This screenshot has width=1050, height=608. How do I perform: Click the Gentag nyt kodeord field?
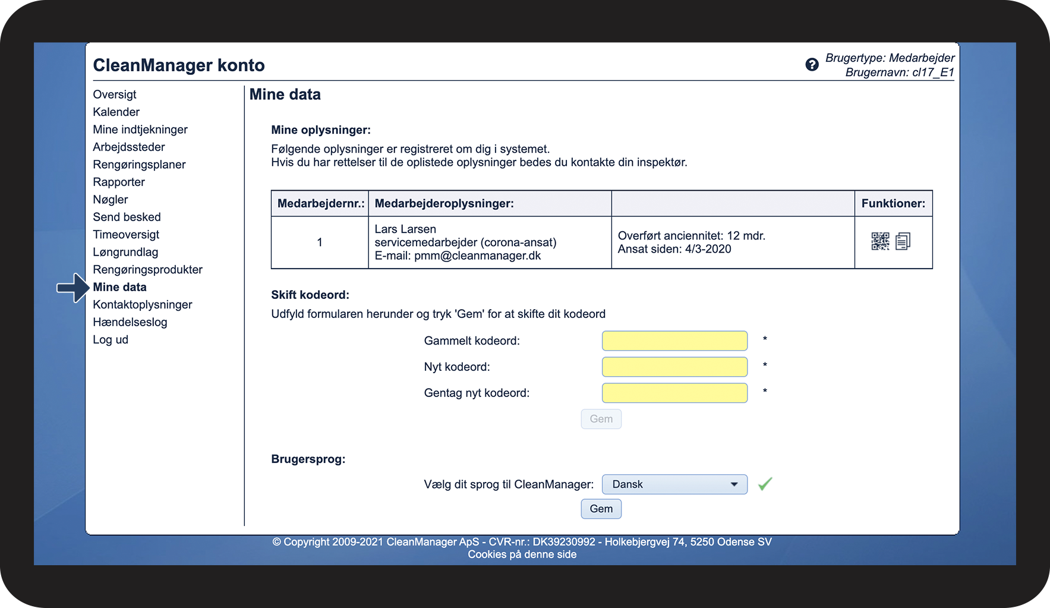click(x=674, y=393)
